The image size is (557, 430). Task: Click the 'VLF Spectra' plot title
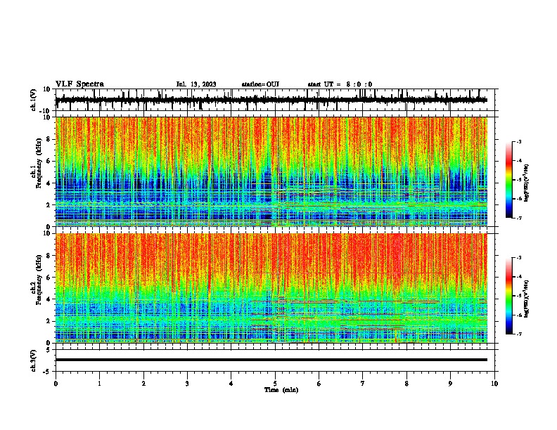pyautogui.click(x=79, y=84)
